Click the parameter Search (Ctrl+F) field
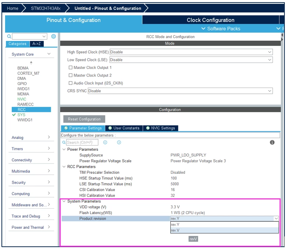287x250 pixels. (x=82, y=143)
